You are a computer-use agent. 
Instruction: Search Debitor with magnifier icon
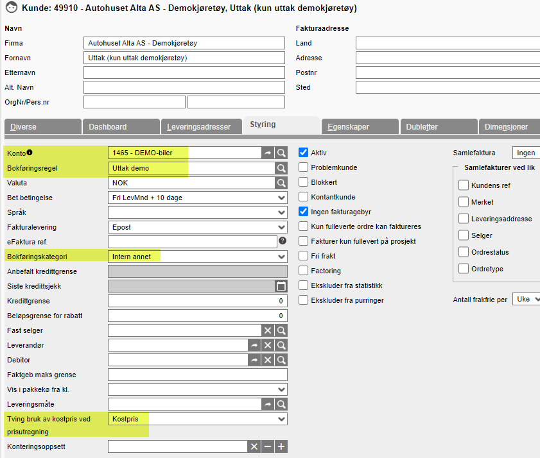[281, 360]
